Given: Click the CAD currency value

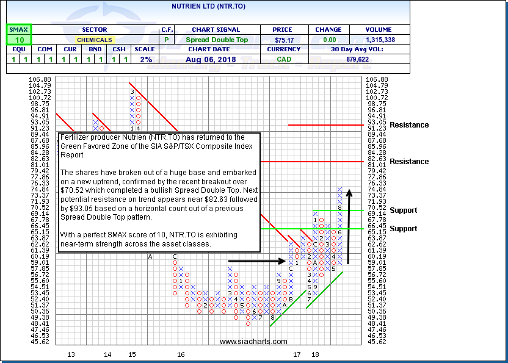Looking at the screenshot, I should coord(283,60).
